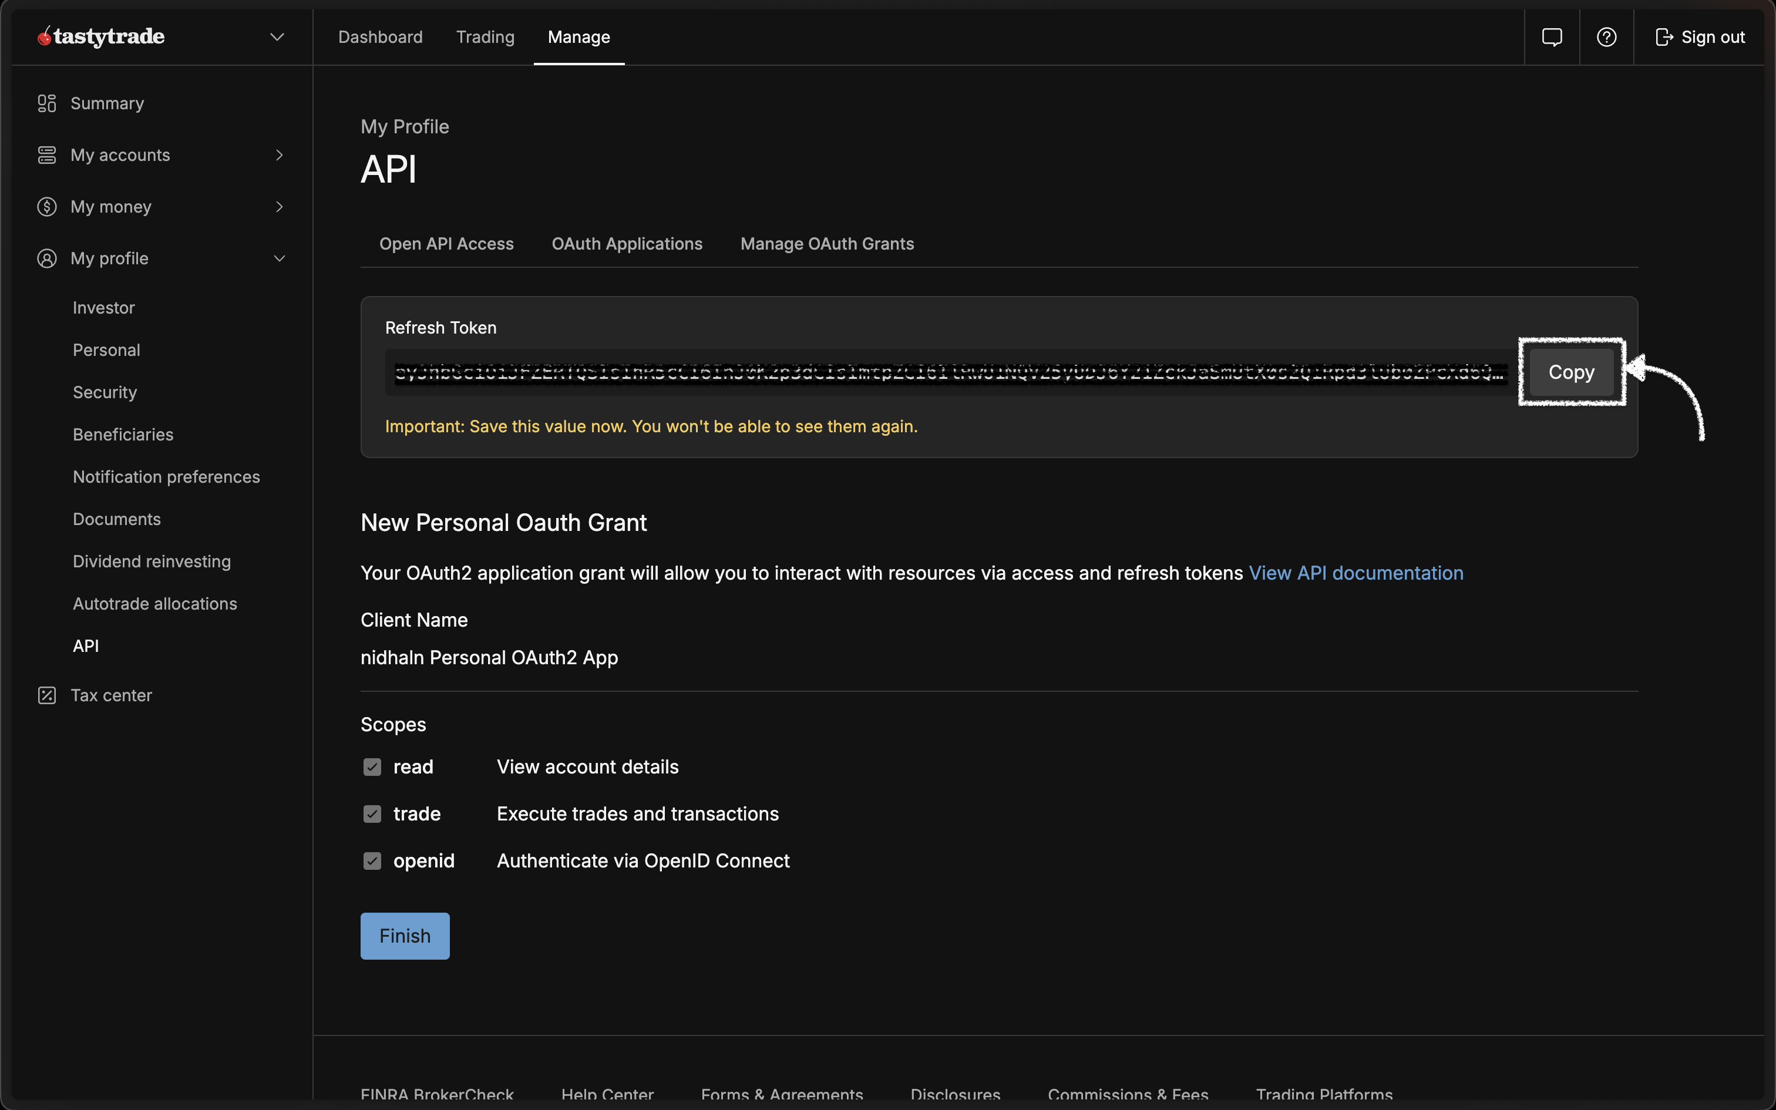This screenshot has height=1110, width=1776.
Task: Open the Tax center sidebar icon
Action: (x=47, y=694)
